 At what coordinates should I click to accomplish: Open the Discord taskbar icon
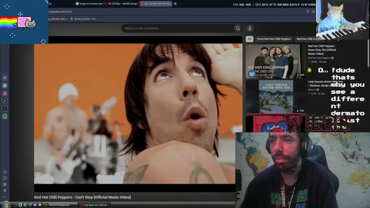[x=35, y=205]
